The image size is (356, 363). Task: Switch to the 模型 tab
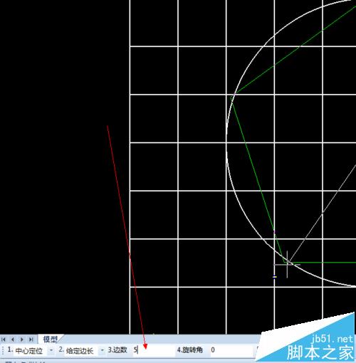point(50,340)
